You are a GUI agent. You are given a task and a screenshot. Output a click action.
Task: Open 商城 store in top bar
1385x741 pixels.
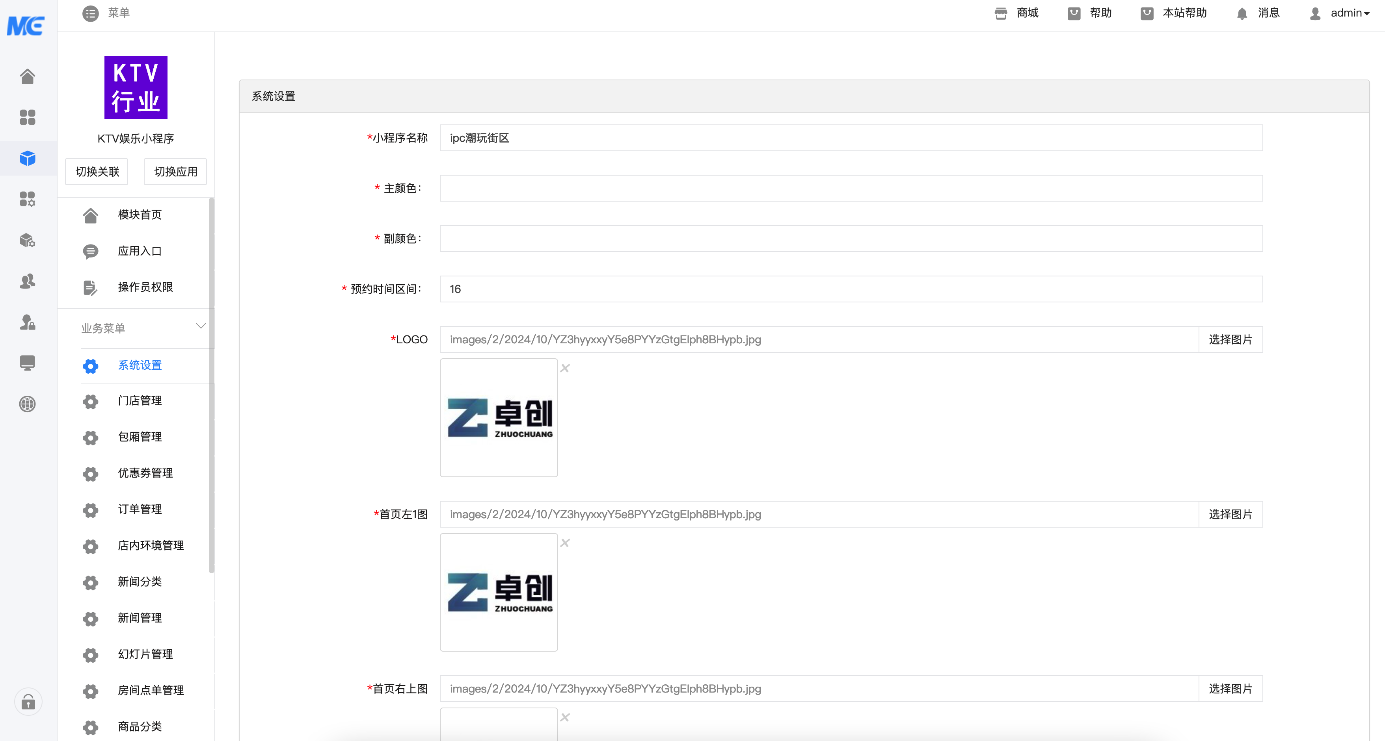tap(1017, 13)
